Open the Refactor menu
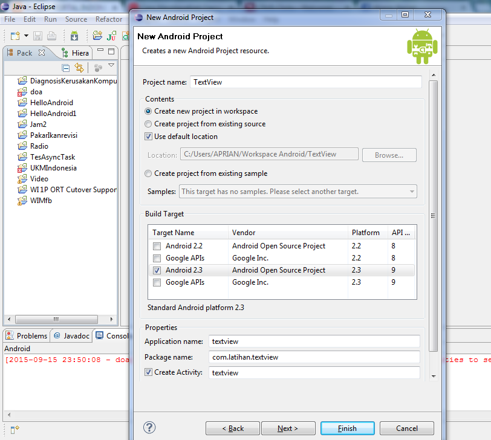 click(109, 19)
